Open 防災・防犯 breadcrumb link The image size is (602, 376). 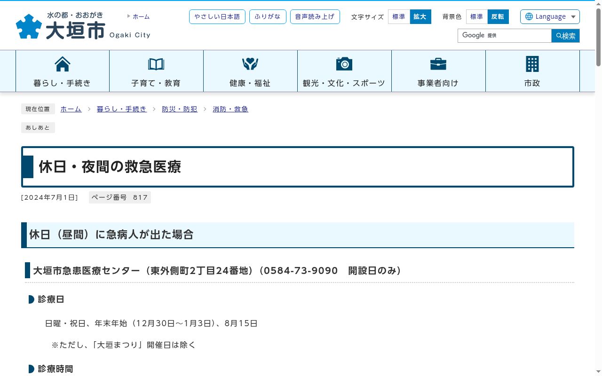(180, 109)
